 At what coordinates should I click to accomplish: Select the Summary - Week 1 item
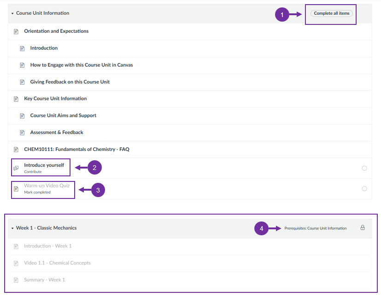point(44,280)
